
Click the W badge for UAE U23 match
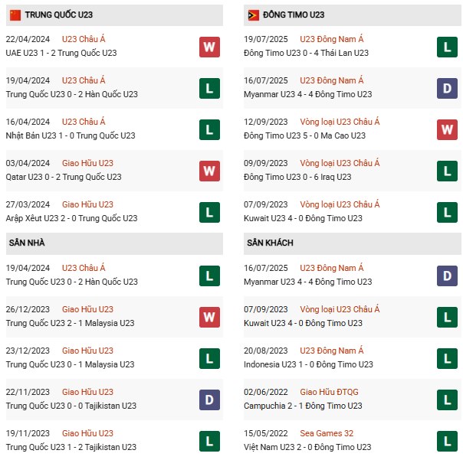point(209,47)
